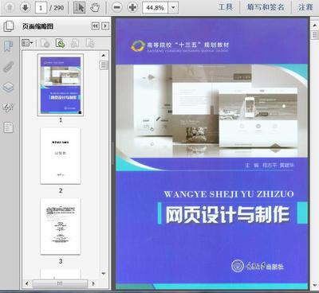Zoom in with the plus button

point(132,7)
